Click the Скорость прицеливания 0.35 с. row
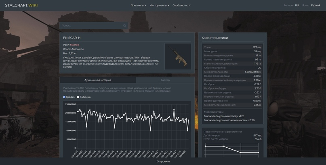 pos(232,105)
